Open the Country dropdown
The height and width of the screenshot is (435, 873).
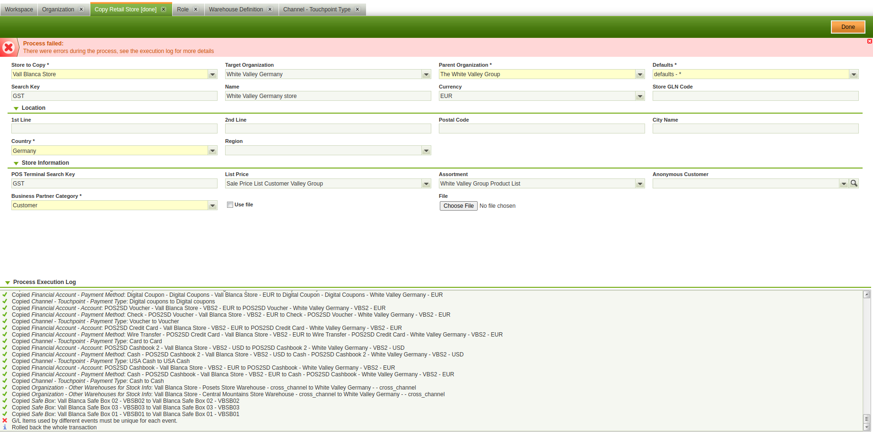pos(212,151)
